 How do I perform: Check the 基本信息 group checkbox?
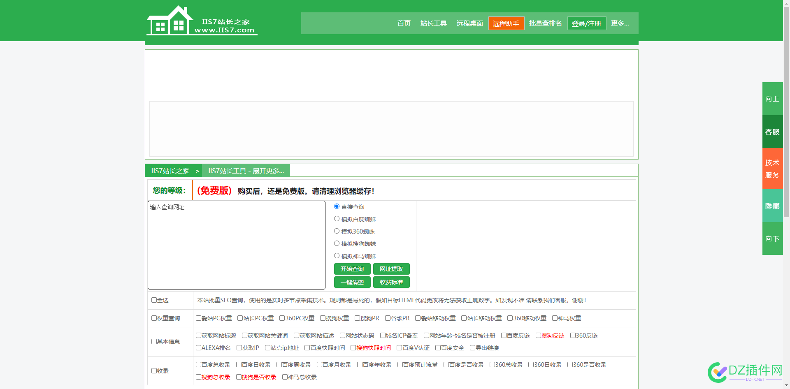154,342
